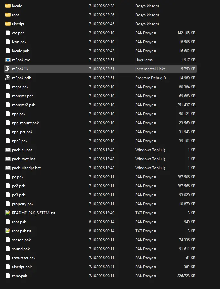Click the monster.pak file icon

click(8, 96)
